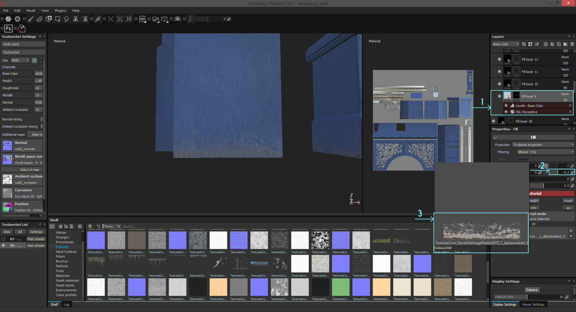Adjust the fill slider showing 0.5
576x312 pixels.
[x=550, y=186]
